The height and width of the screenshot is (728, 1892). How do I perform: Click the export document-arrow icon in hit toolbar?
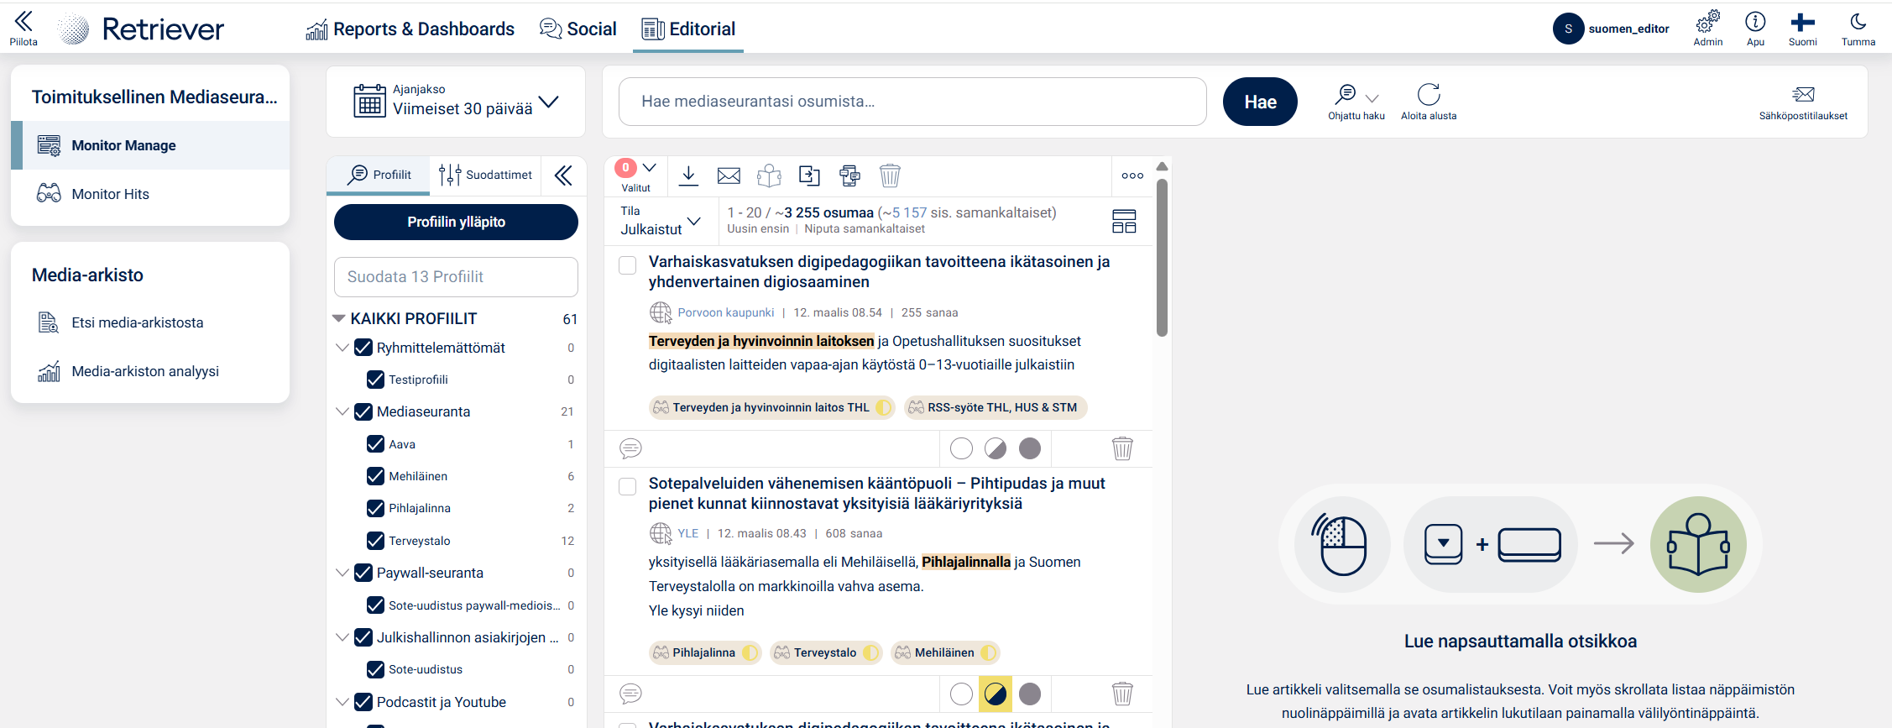point(809,175)
